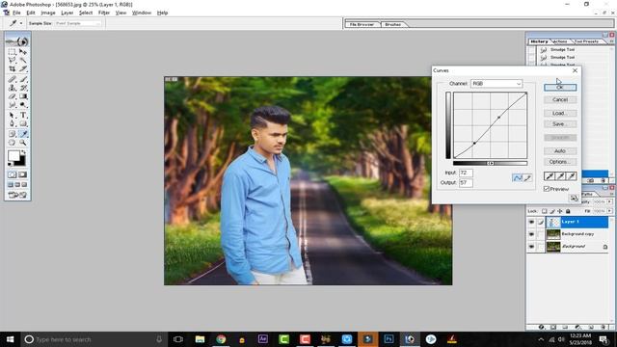Show hidden system tray icons

(541, 339)
